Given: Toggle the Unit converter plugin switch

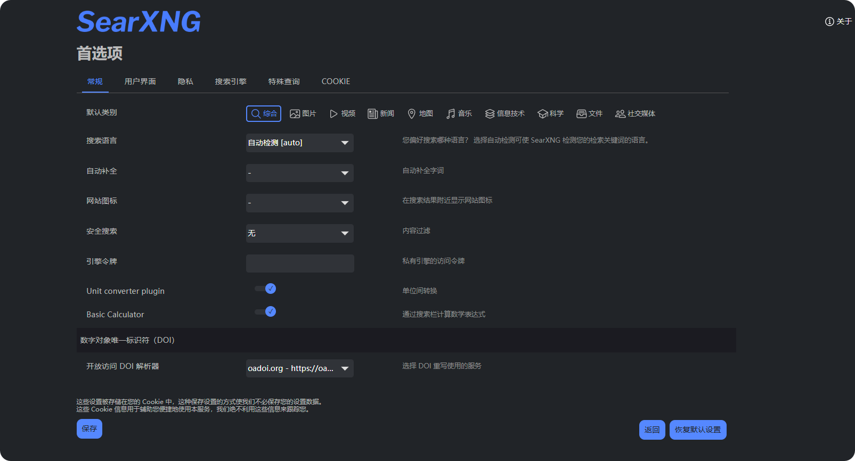Looking at the screenshot, I should point(265,289).
